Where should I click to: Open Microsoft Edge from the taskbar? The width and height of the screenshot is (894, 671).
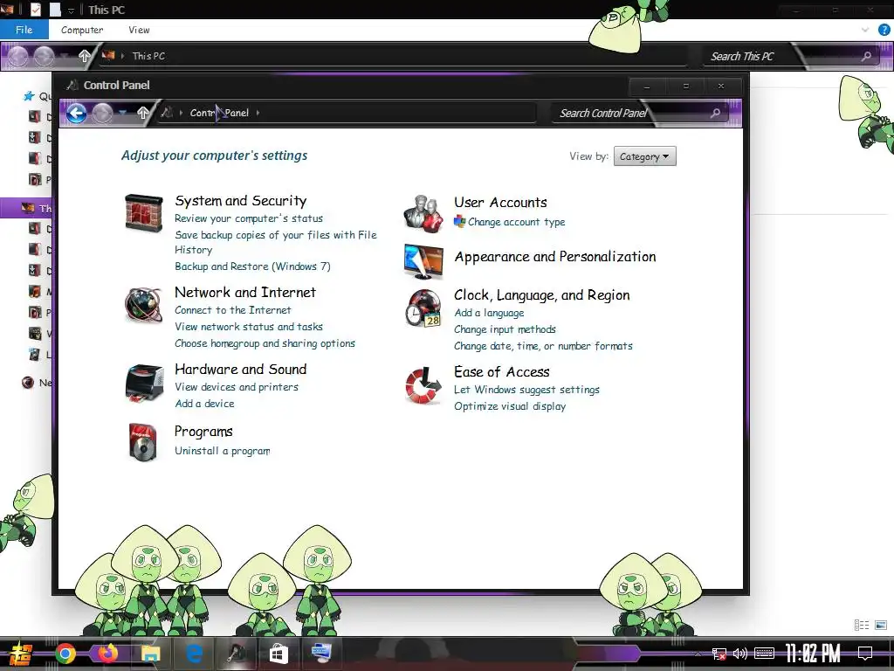(x=194, y=654)
